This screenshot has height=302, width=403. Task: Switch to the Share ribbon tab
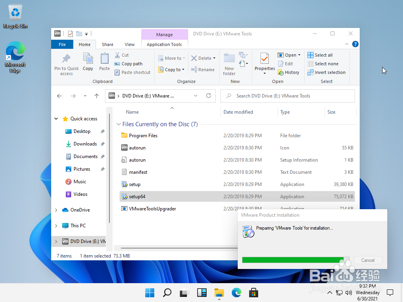pyautogui.click(x=107, y=44)
